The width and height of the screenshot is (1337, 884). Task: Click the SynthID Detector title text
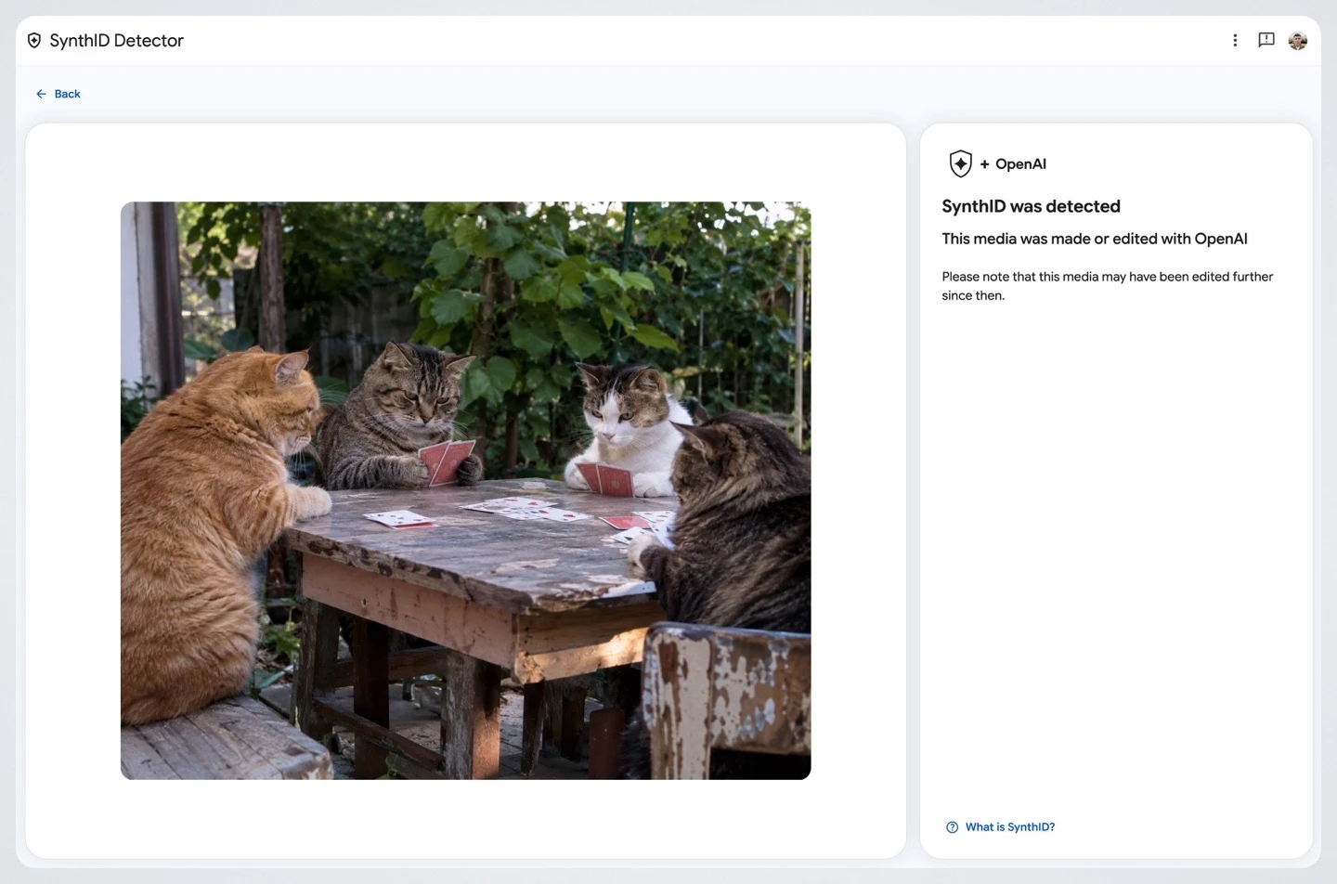[x=117, y=40]
